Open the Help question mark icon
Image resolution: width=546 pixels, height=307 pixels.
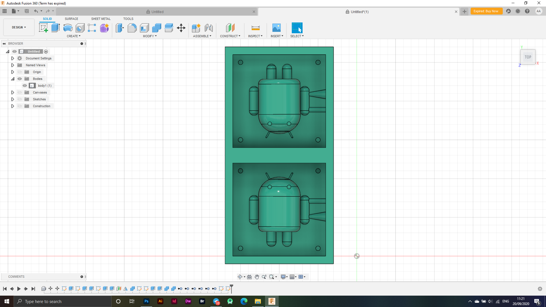pos(527,11)
